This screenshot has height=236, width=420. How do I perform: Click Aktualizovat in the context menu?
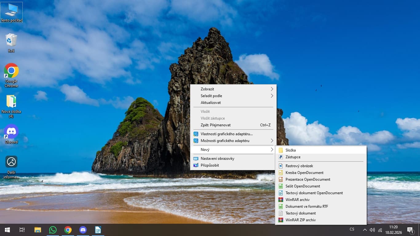(211, 103)
